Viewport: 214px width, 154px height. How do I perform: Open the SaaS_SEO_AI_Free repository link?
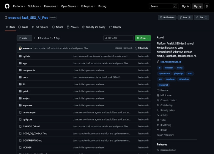pos(35,18)
